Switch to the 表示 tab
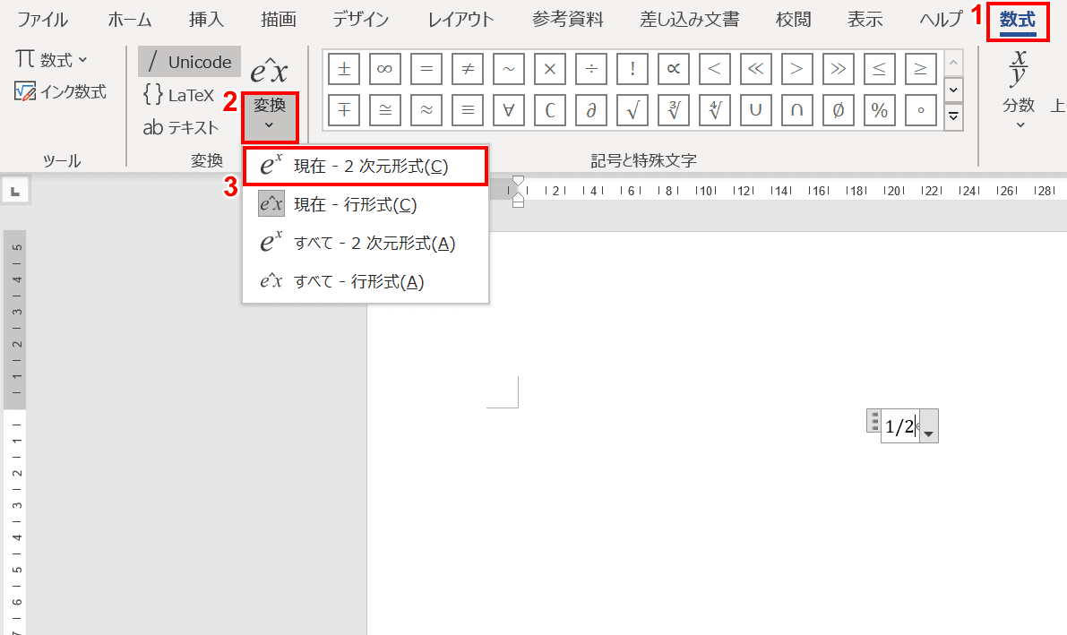The width and height of the screenshot is (1067, 635). point(865,19)
